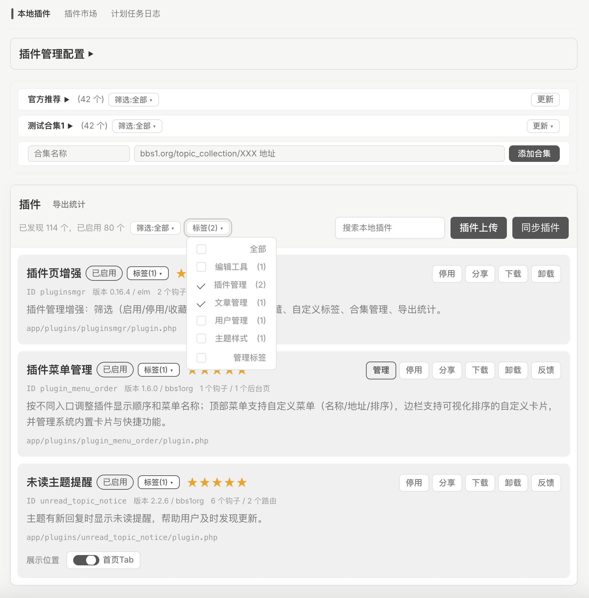Click the 插件上传 button

point(479,228)
